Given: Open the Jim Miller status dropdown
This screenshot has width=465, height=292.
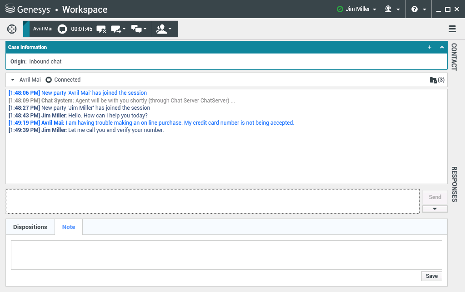Looking at the screenshot, I should 357,9.
